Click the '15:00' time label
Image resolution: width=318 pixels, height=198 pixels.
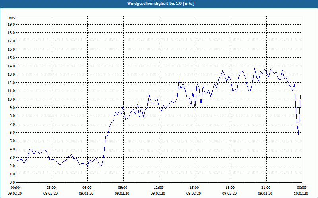(195, 188)
